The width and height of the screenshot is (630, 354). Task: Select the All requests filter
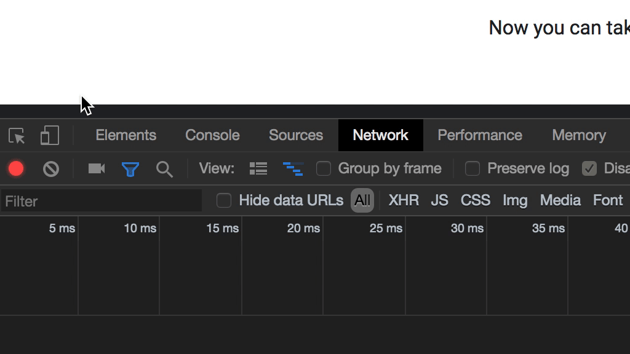[362, 200]
